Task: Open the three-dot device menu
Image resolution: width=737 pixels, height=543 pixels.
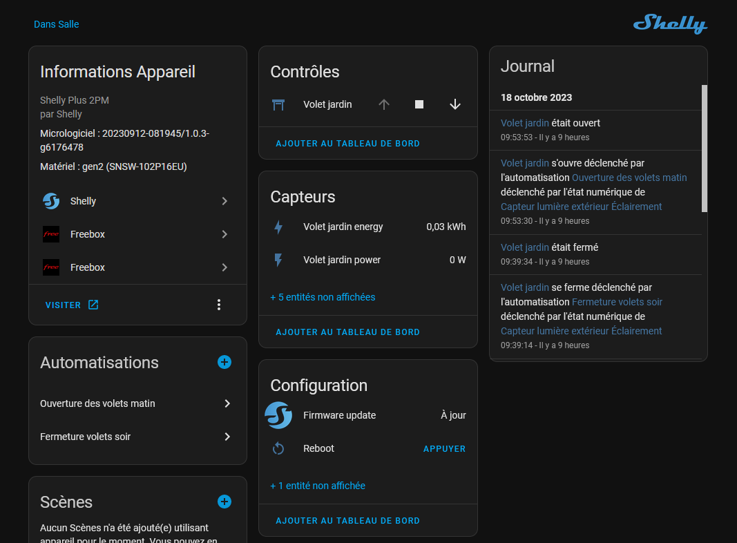Action: click(x=219, y=305)
